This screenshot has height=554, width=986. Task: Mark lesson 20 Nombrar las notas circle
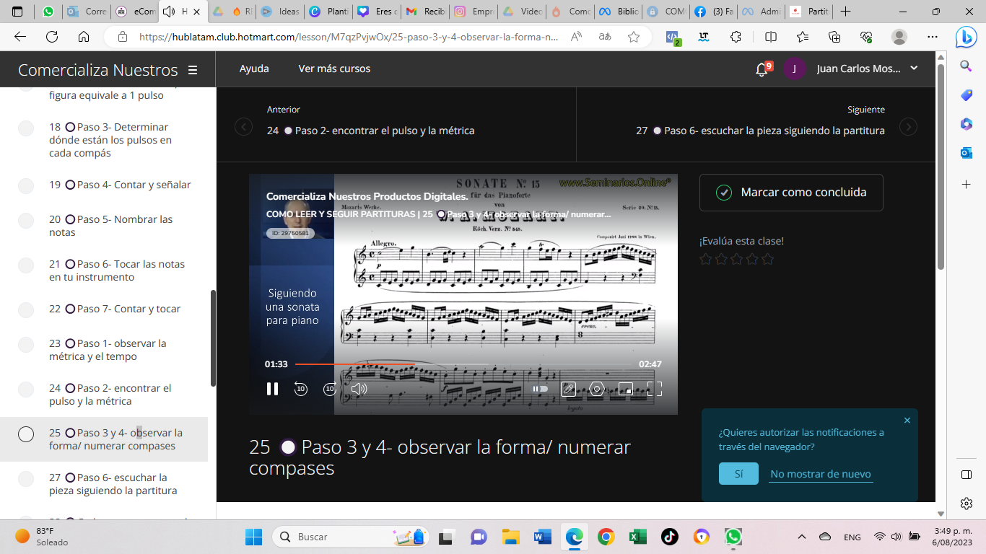click(x=26, y=220)
